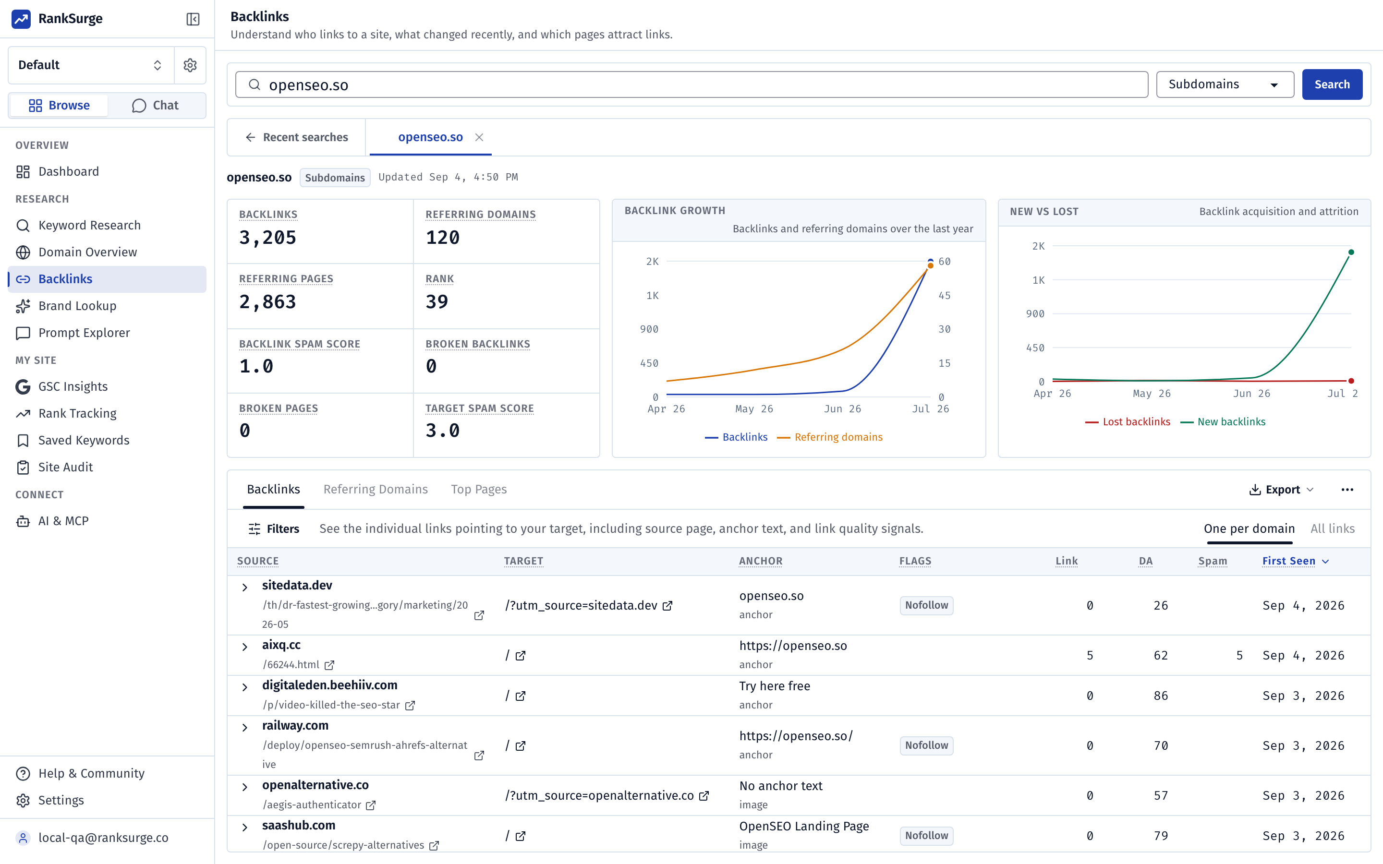Switch to Browse mode
This screenshot has height=864, width=1383.
tap(59, 105)
